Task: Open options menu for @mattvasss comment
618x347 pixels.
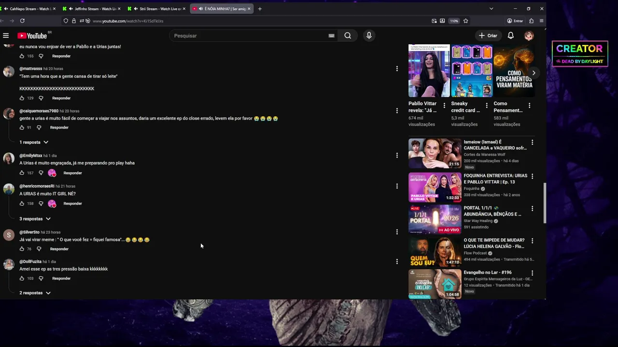Action: point(397,69)
